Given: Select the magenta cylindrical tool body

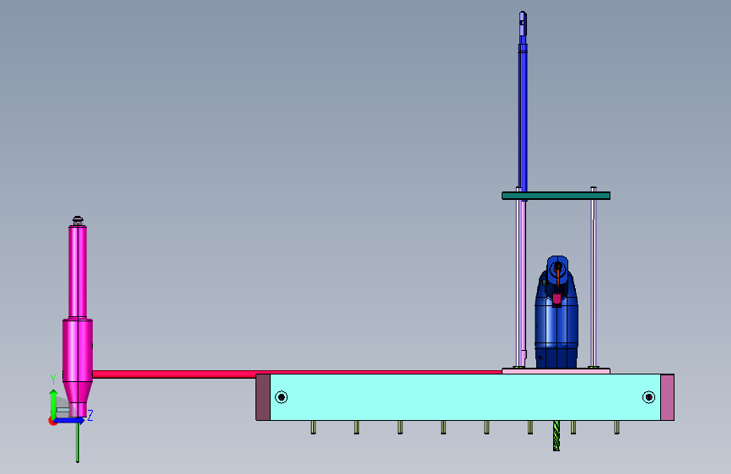Looking at the screenshot, I should [78, 321].
